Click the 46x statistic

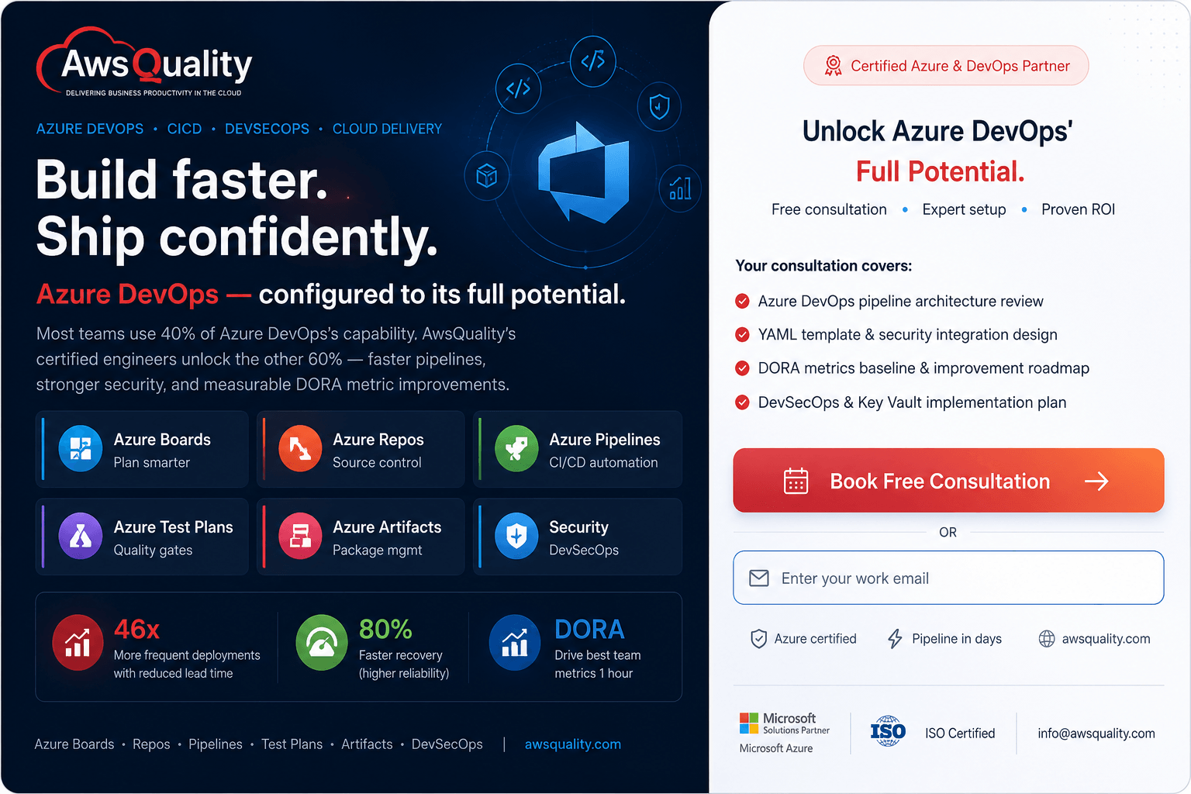tap(136, 629)
